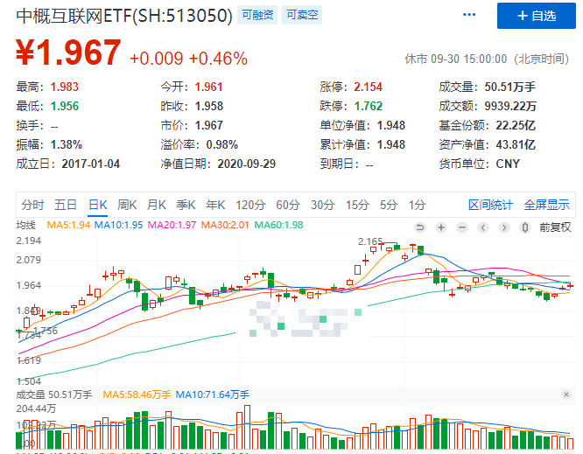
Task: Close the volume panel with x icon
Action: pyautogui.click(x=566, y=395)
